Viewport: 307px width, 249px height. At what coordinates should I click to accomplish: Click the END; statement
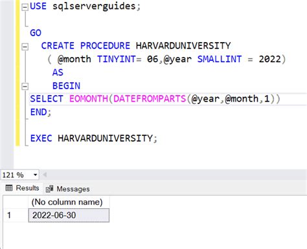tap(41, 112)
